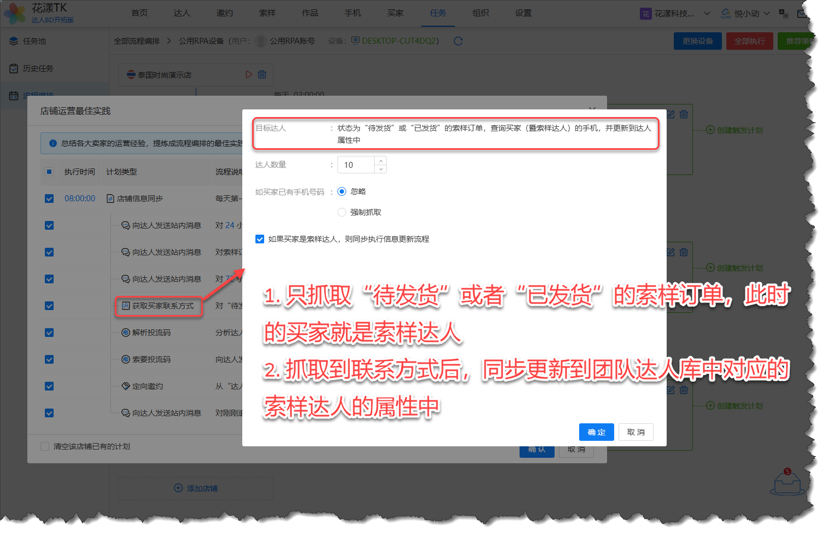Click the blue 确定 button
828x536 pixels.
pos(596,432)
